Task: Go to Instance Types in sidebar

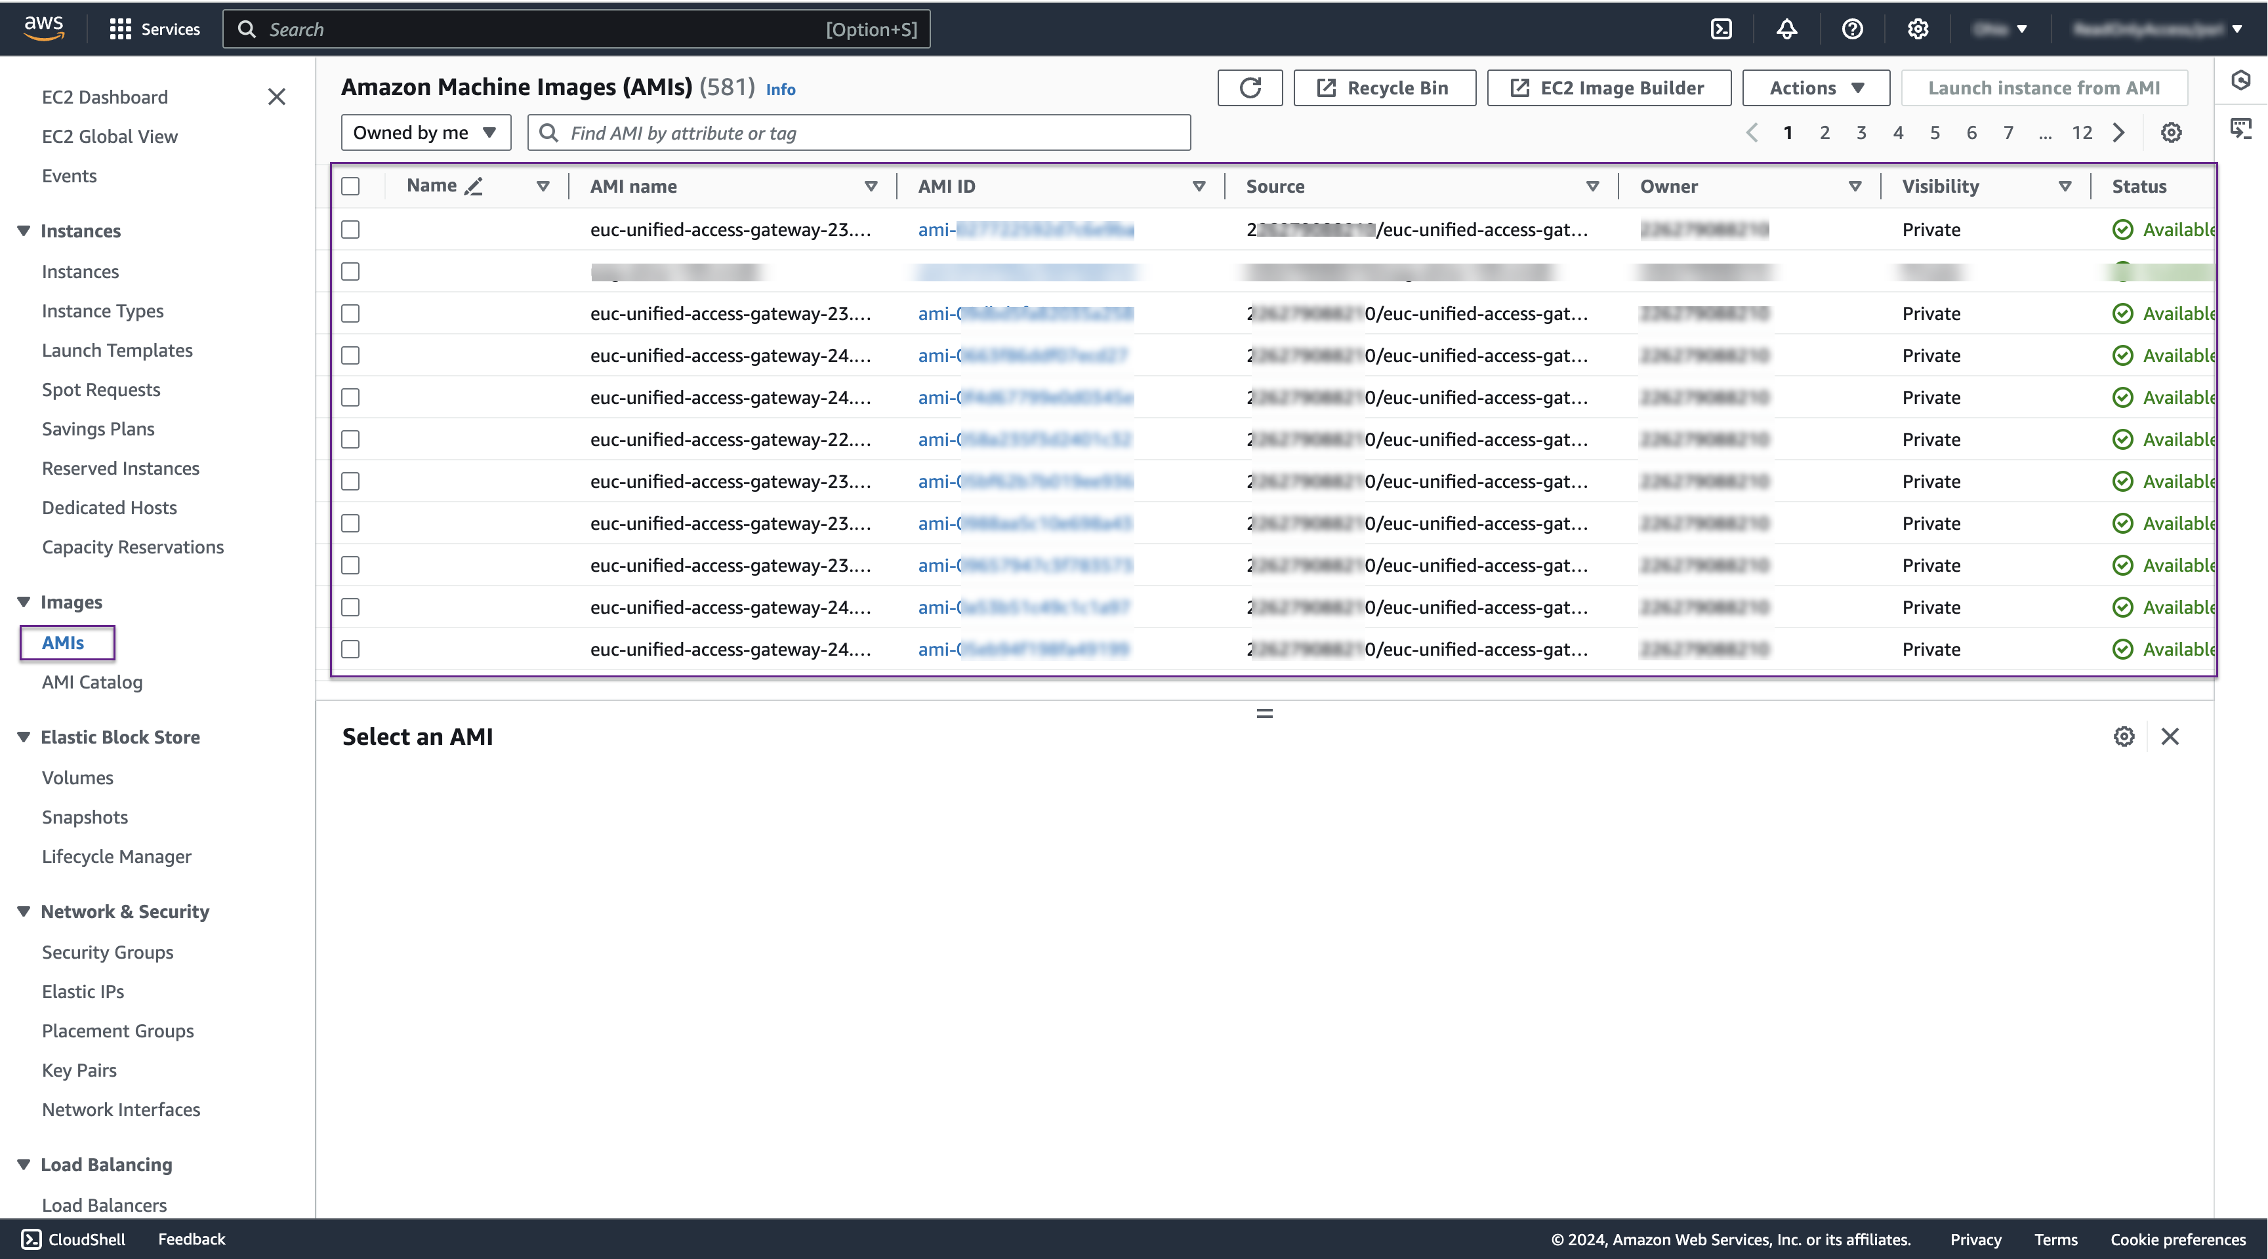Action: [x=102, y=311]
